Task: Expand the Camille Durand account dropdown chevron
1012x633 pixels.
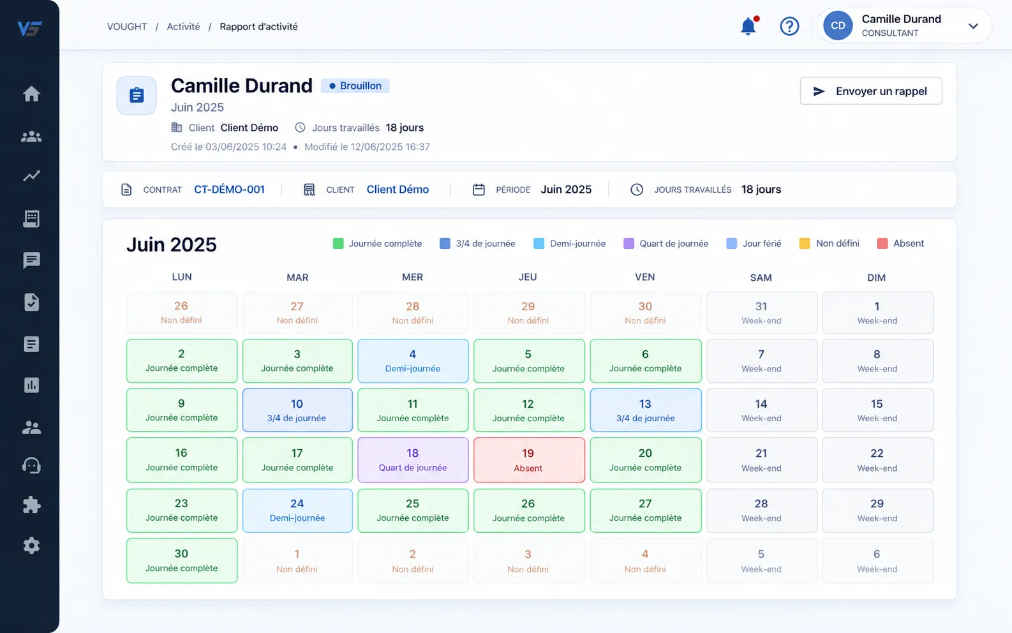Action: click(x=973, y=26)
